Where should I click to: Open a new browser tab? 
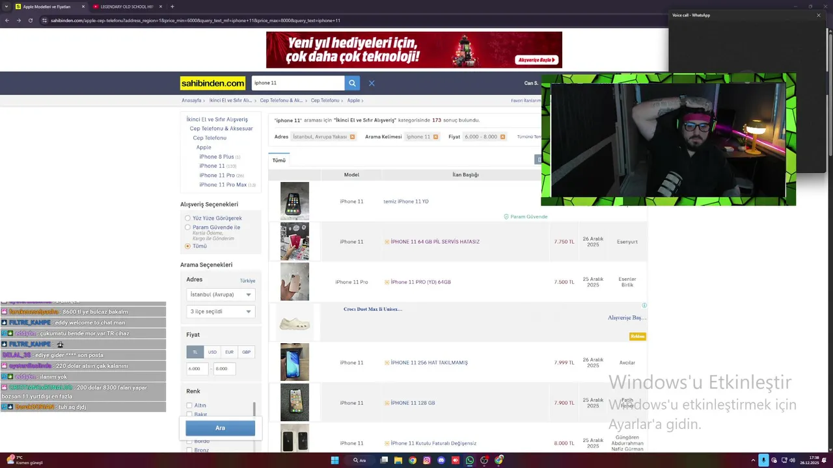click(x=172, y=6)
